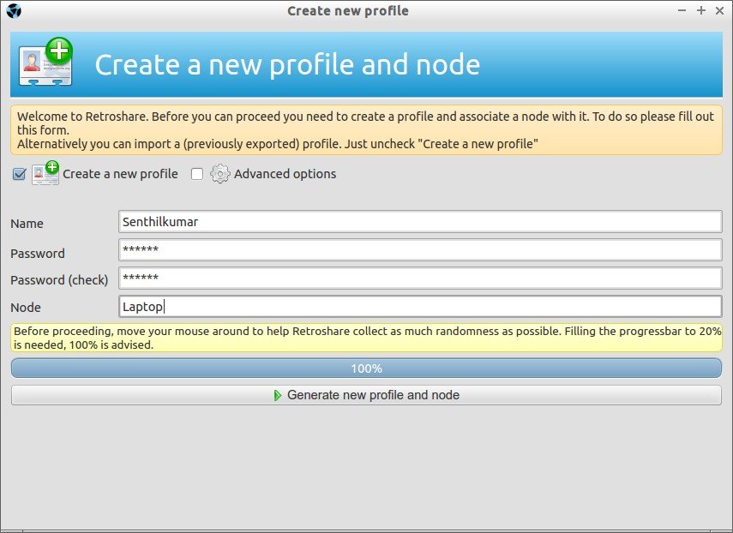This screenshot has height=533, width=733.
Task: Click the RetroShare app icon in title bar
Action: [x=14, y=11]
